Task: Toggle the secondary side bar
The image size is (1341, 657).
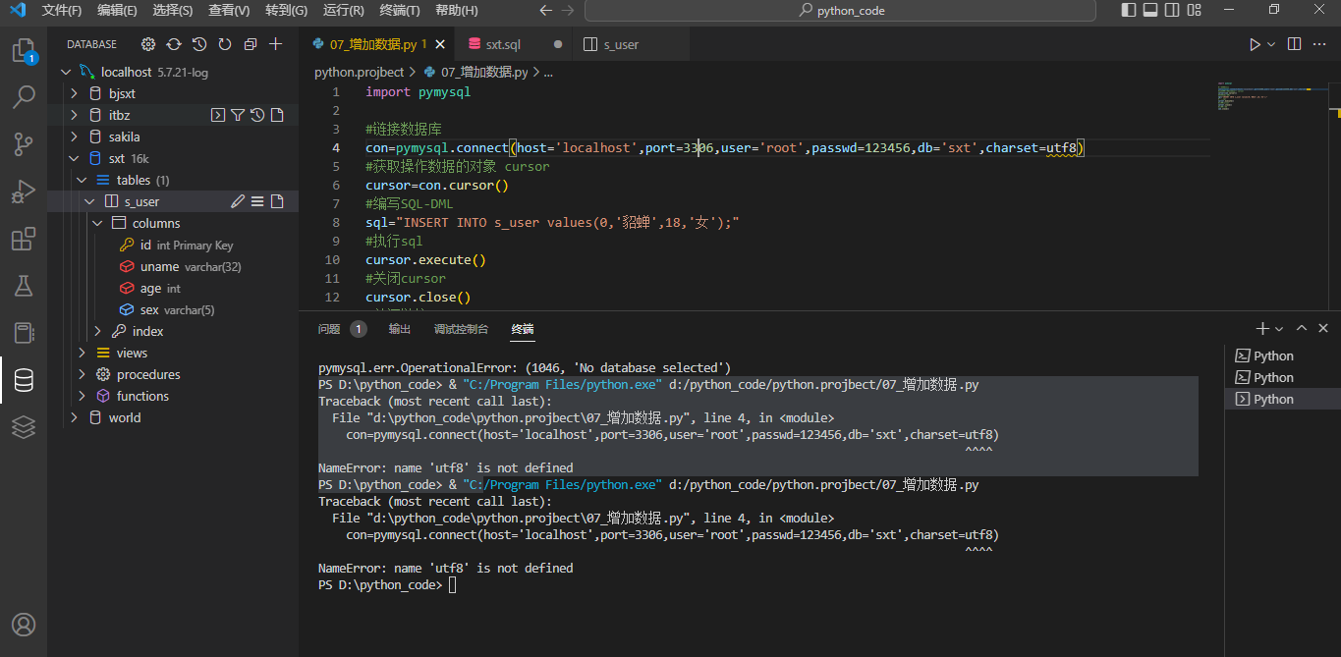Action: point(1173,10)
